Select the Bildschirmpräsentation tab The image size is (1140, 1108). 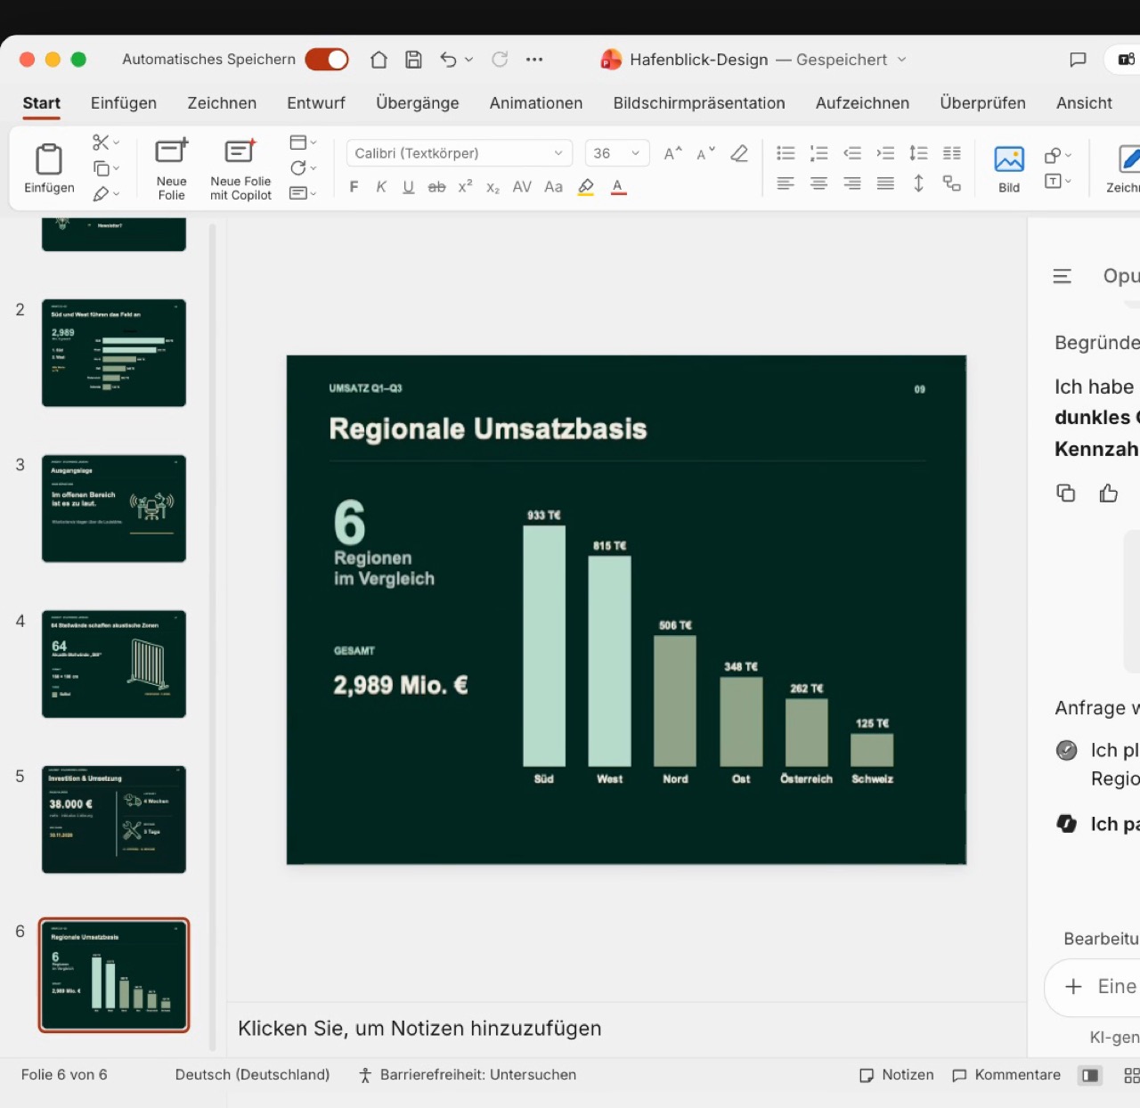click(699, 103)
